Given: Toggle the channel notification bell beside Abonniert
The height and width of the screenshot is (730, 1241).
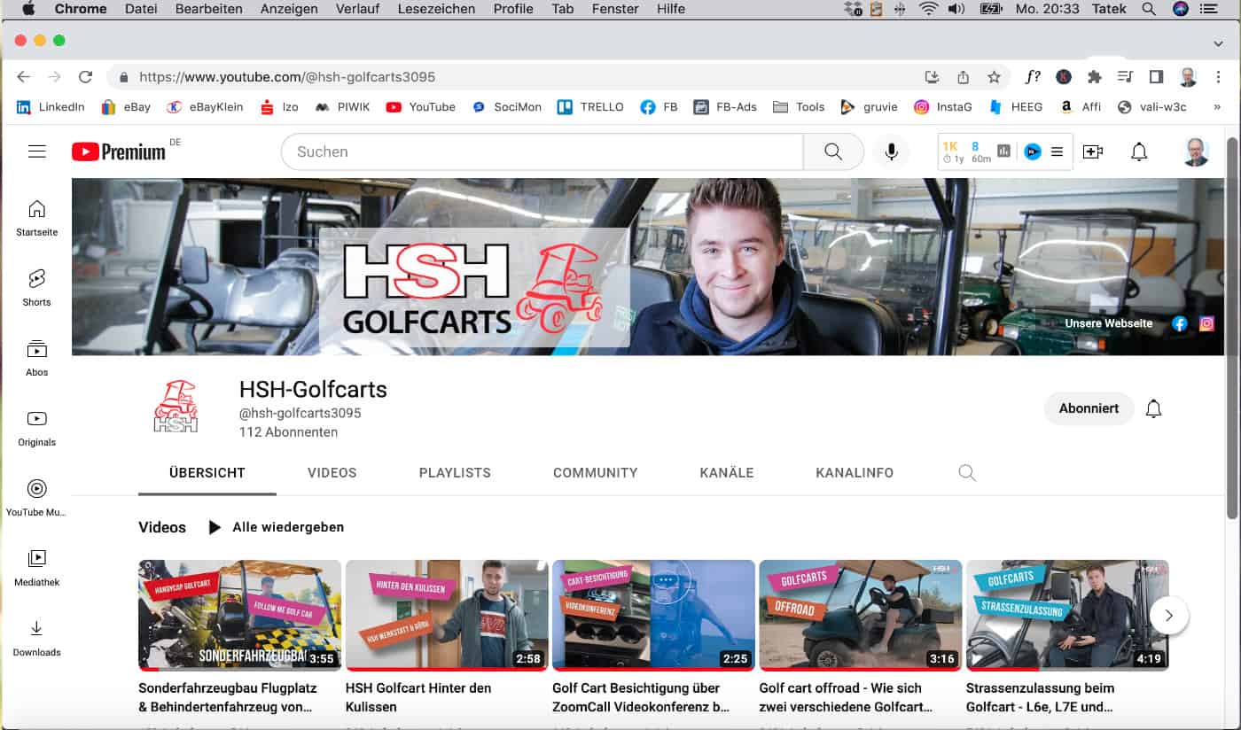Looking at the screenshot, I should point(1153,408).
